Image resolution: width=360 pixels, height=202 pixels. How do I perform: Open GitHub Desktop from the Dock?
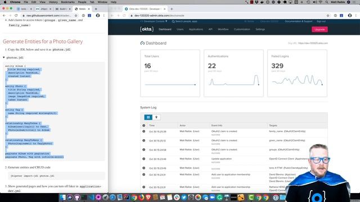(x=77, y=197)
